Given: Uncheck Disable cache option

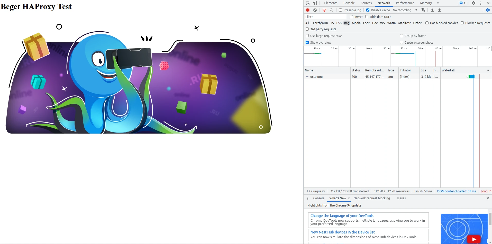Looking at the screenshot, I should click(x=368, y=10).
